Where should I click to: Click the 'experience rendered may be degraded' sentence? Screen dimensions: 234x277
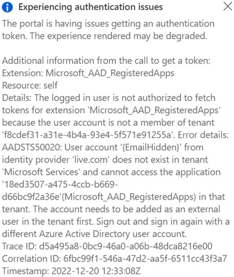click(118, 36)
